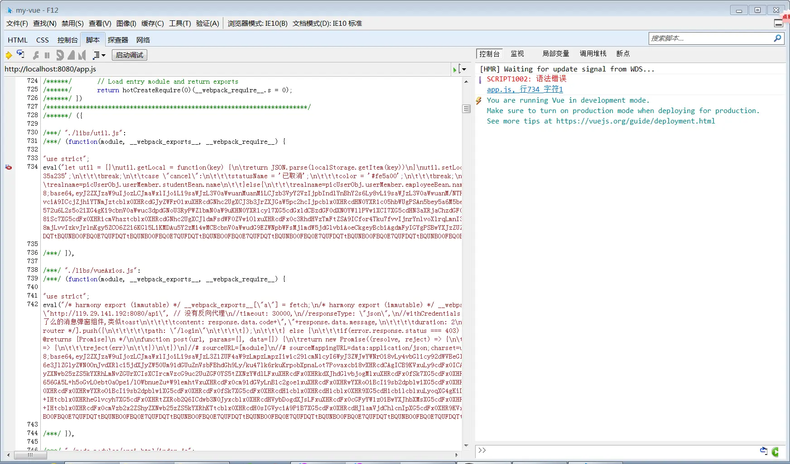Click the green run arrow next to the script URL
790x464 pixels.
coord(454,70)
